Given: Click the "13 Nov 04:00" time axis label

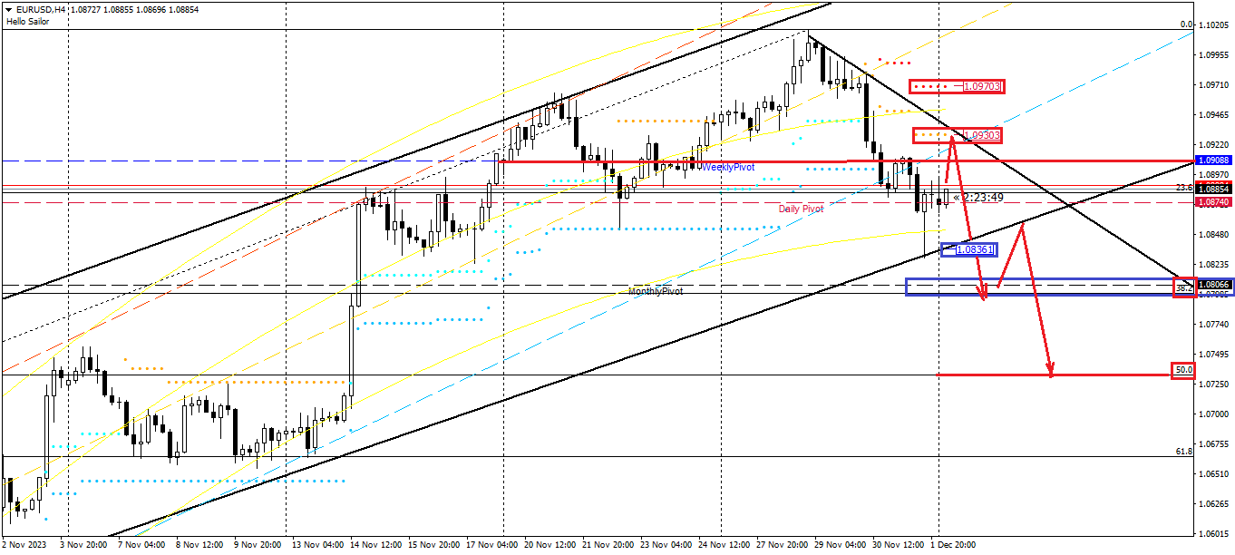Looking at the screenshot, I should click(317, 546).
